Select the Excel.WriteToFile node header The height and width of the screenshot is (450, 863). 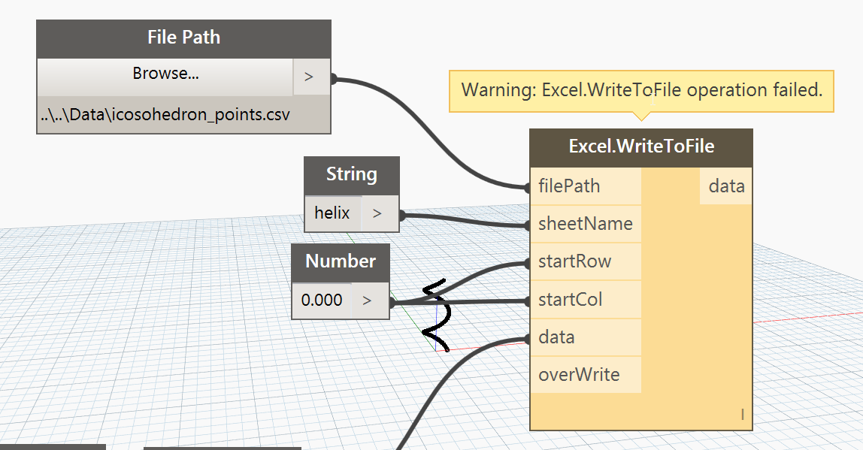[640, 146]
